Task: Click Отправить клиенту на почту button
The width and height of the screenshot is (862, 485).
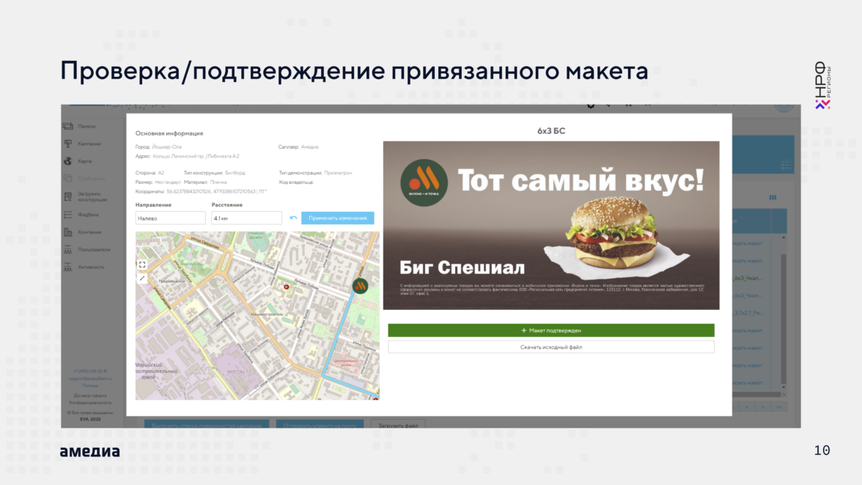Action: (x=320, y=425)
